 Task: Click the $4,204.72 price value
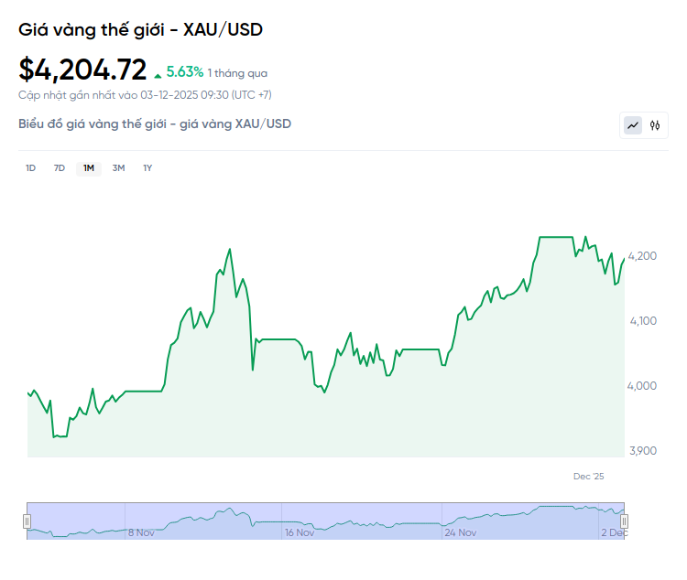click(x=82, y=70)
